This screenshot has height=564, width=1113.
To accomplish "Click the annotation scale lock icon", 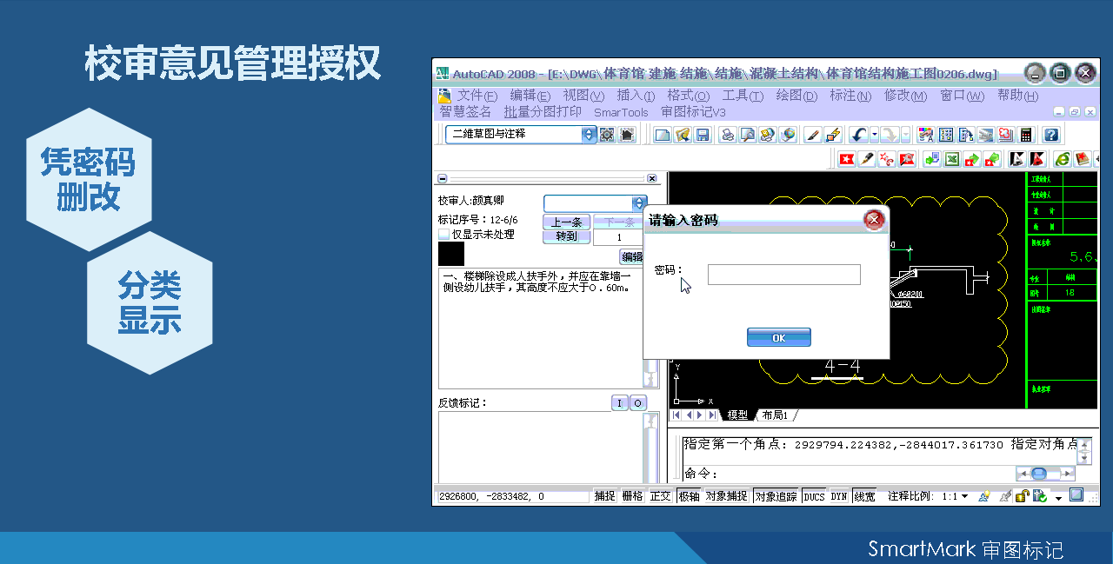I will tap(1023, 496).
